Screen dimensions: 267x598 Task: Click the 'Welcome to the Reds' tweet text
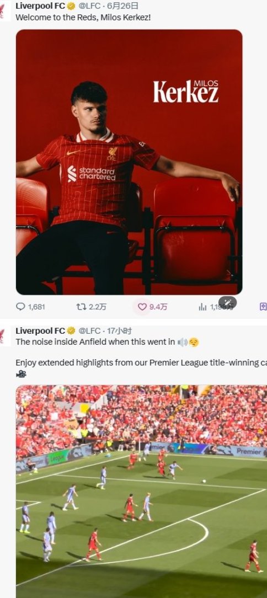[83, 17]
